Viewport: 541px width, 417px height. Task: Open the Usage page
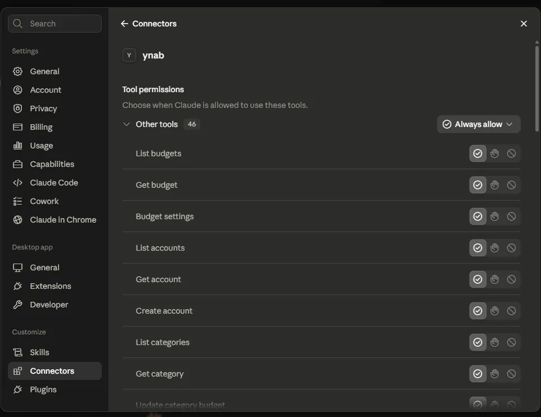coord(55,146)
